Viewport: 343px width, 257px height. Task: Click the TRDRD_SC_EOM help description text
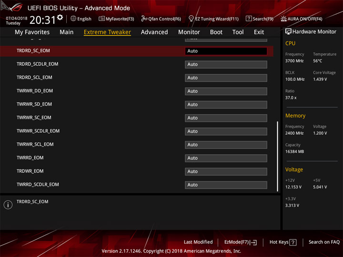pos(32,202)
